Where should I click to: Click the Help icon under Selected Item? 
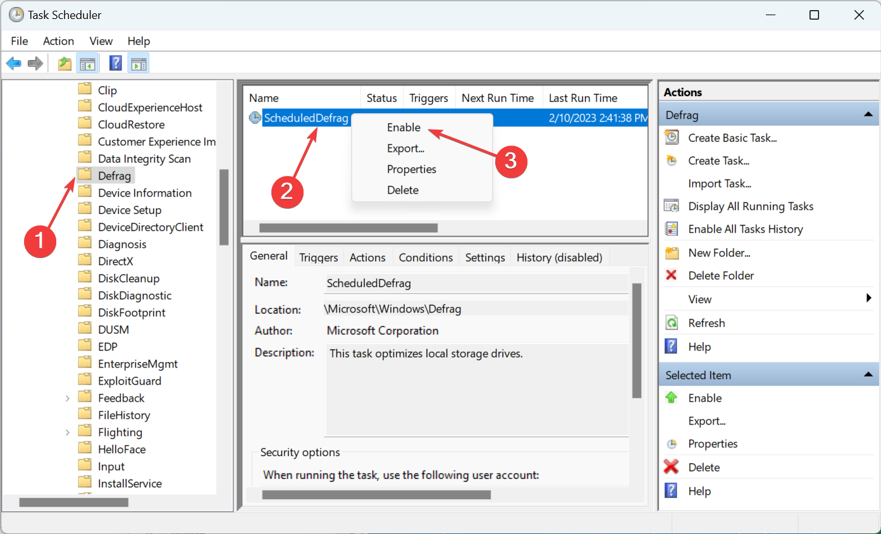[672, 490]
